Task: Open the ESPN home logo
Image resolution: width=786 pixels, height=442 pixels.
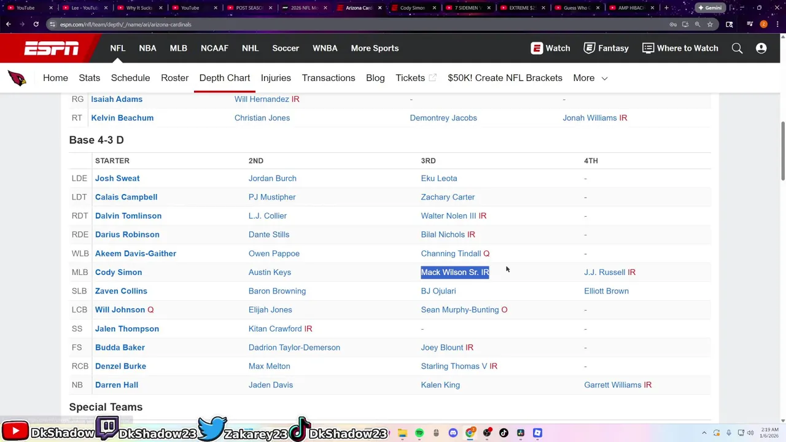Action: (52, 48)
